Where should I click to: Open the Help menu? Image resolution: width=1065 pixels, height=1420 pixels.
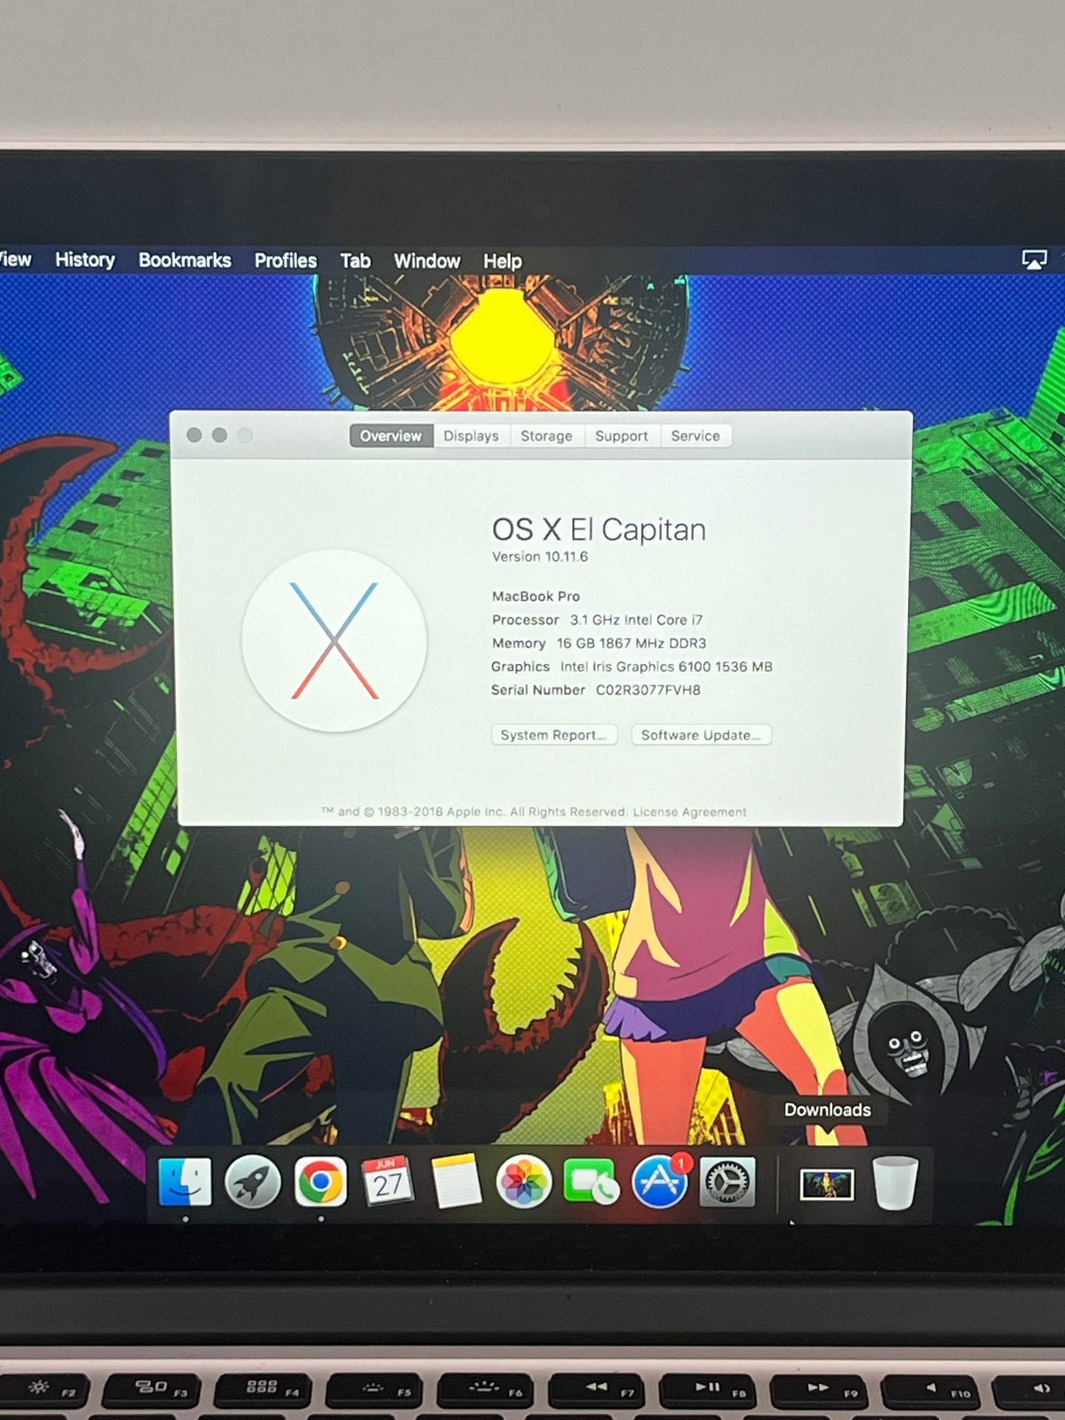[503, 261]
